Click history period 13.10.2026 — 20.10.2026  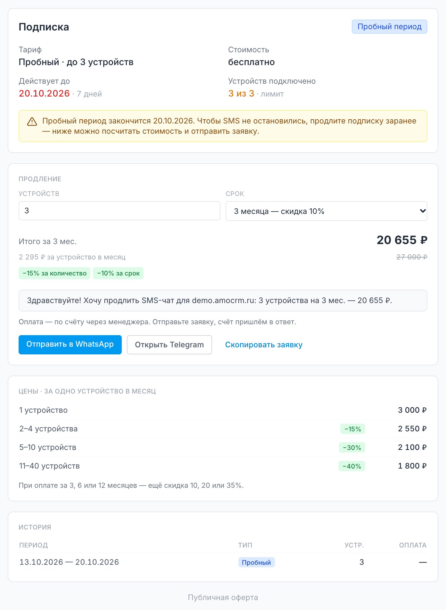click(x=69, y=562)
